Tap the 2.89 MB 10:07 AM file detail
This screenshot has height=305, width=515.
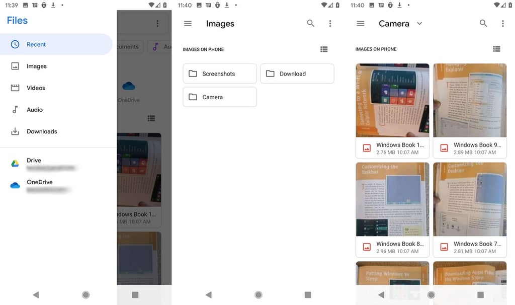(475, 152)
